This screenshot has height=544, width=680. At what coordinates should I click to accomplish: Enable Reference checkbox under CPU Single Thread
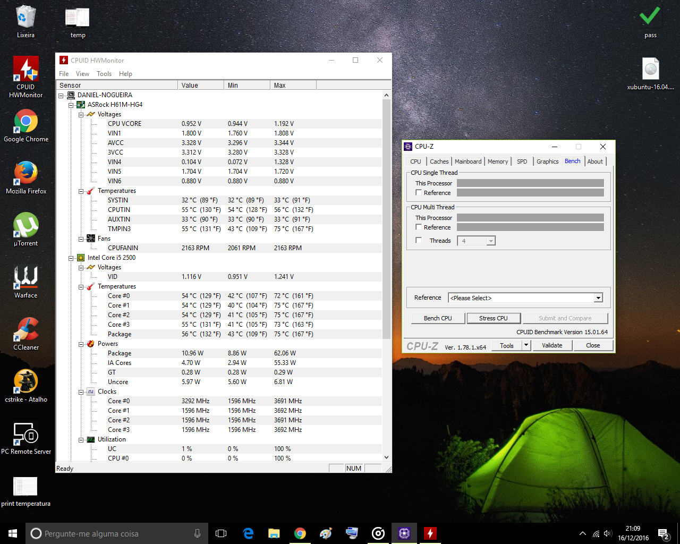[x=419, y=193]
